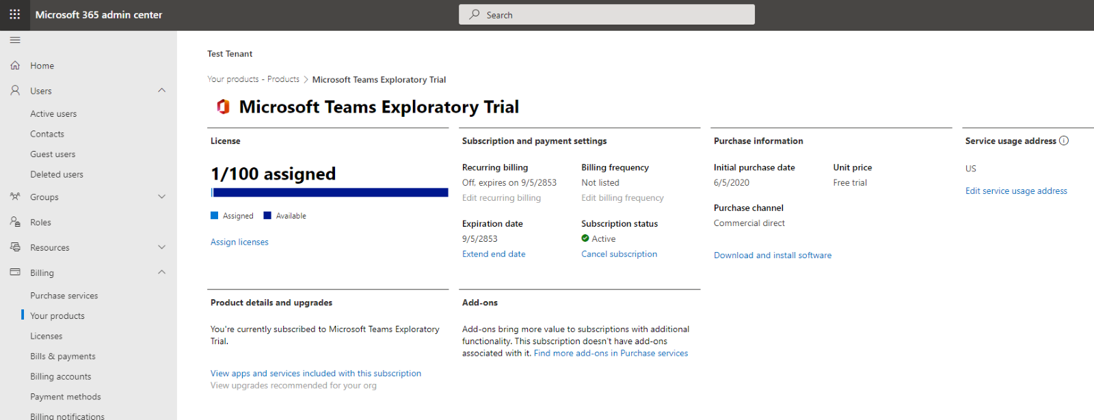The image size is (1094, 420).
Task: Open Payment methods page
Action: coord(66,397)
